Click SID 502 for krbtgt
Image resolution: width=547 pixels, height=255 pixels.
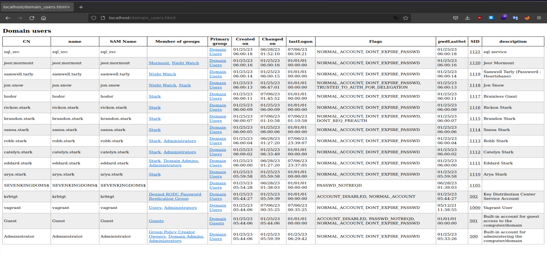point(474,196)
